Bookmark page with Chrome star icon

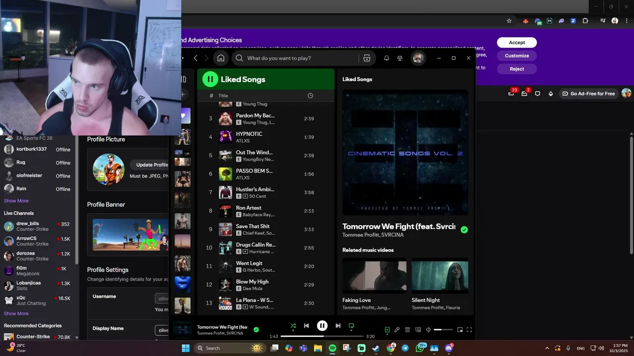tap(509, 21)
